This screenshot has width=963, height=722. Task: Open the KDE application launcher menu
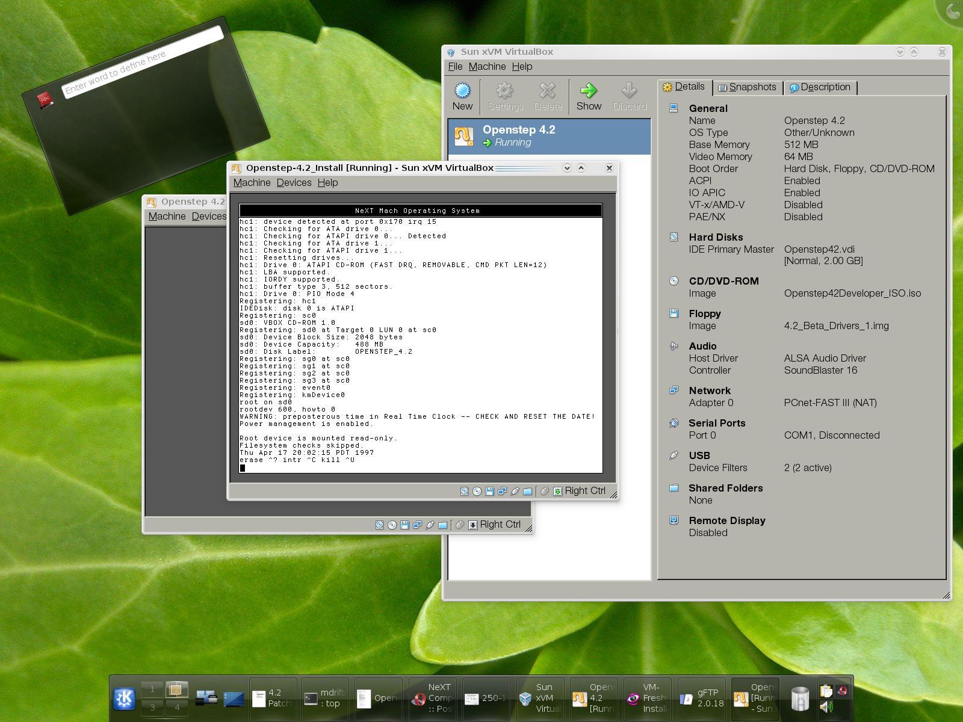(x=123, y=697)
